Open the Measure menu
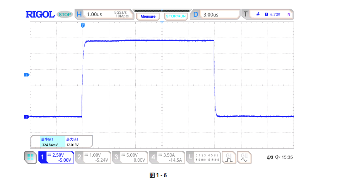 pos(148,16)
